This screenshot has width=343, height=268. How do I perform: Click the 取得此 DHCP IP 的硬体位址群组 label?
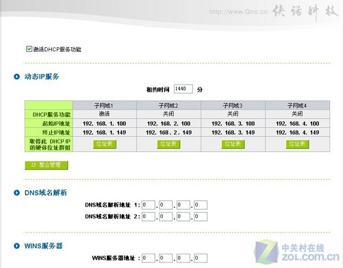pyautogui.click(x=50, y=144)
